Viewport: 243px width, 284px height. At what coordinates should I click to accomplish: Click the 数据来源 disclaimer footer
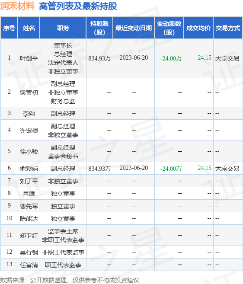70,280
